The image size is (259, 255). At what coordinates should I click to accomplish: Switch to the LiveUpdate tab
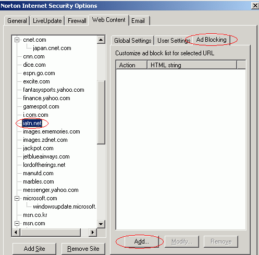pos(47,21)
